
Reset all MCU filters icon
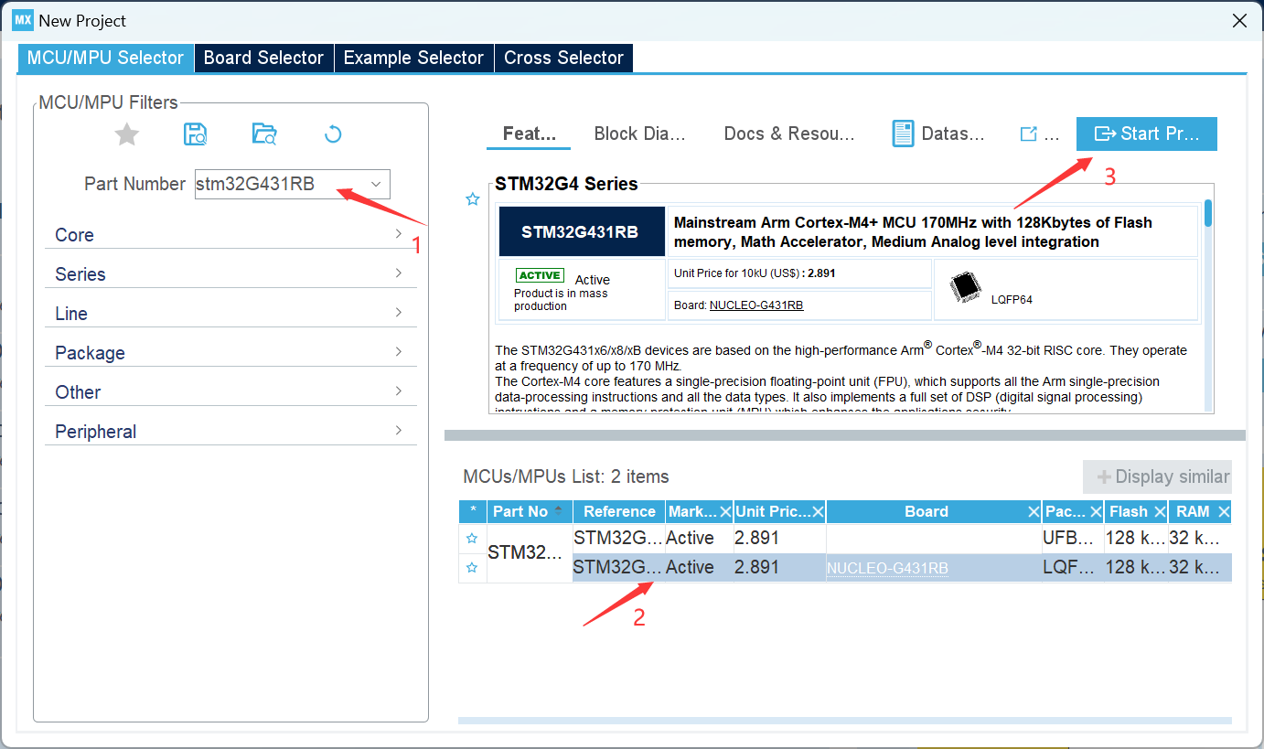[x=333, y=134]
